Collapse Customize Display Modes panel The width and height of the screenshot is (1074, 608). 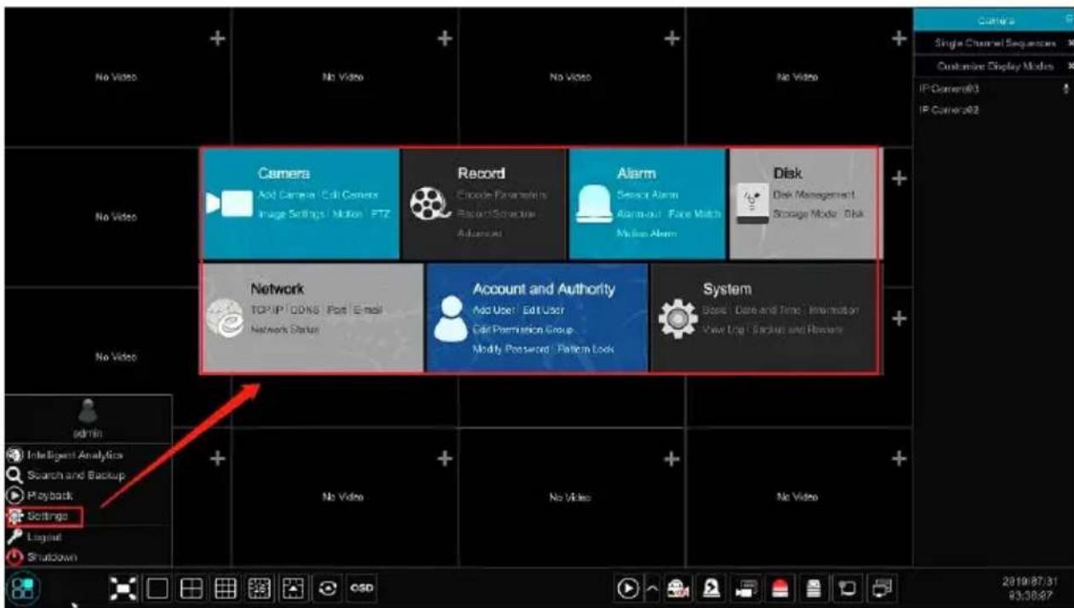click(x=1069, y=65)
